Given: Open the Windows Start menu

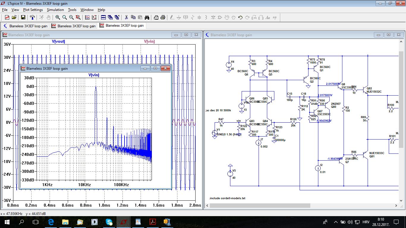Looking at the screenshot, I should 7,222.
